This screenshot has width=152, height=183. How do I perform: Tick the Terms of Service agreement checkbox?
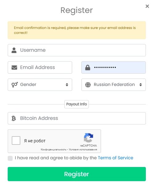(x=10, y=158)
